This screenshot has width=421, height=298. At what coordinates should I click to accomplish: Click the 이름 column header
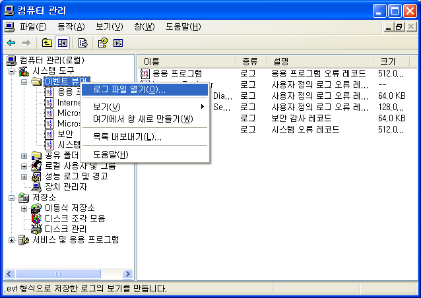pyautogui.click(x=185, y=61)
